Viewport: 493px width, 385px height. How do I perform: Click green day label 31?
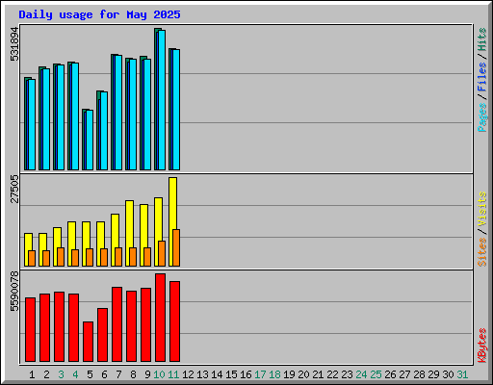(462, 374)
